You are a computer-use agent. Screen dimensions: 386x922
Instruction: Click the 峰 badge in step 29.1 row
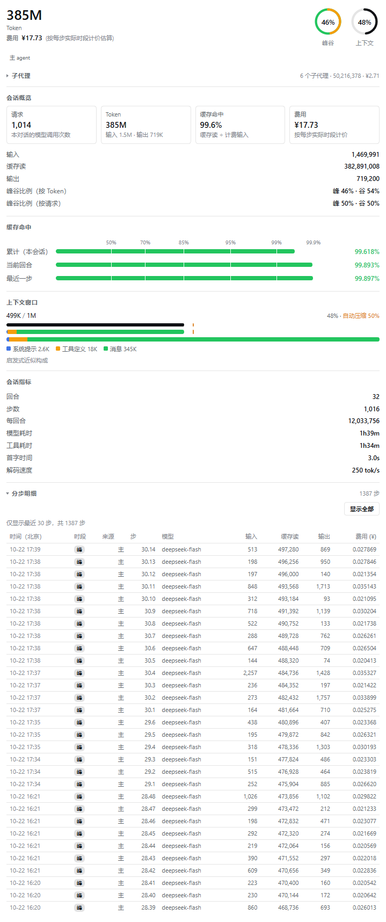(x=79, y=784)
